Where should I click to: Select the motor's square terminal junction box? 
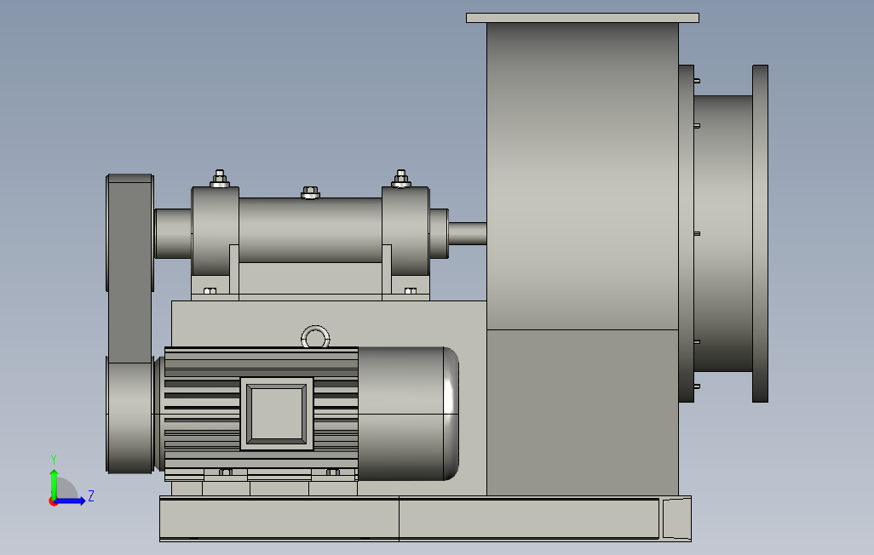click(277, 414)
